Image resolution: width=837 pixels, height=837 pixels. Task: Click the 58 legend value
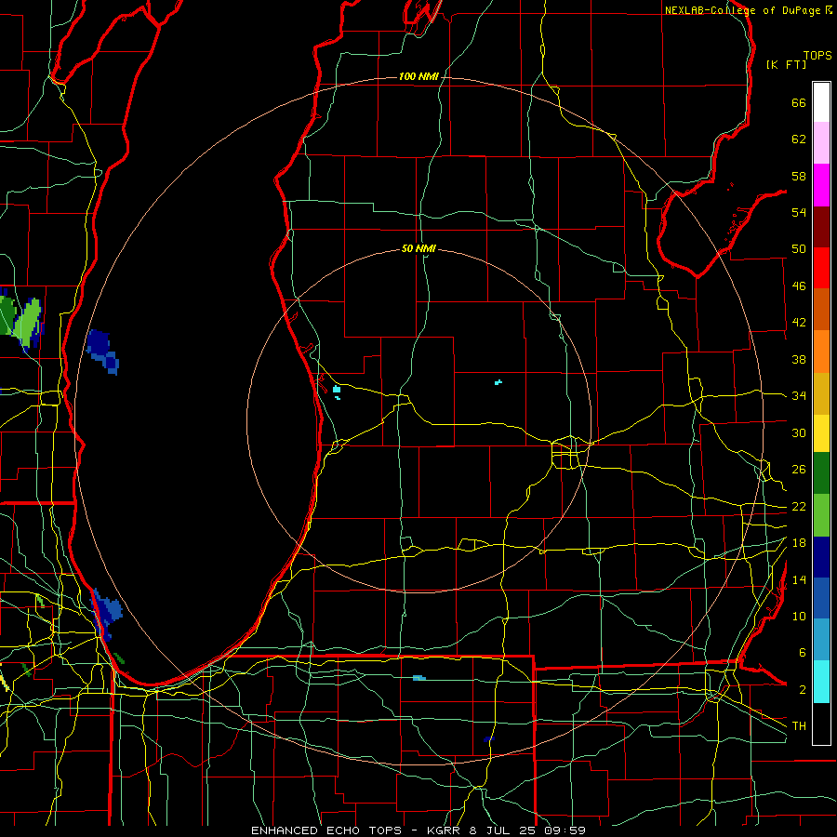point(799,176)
